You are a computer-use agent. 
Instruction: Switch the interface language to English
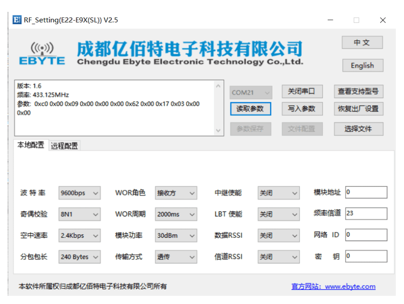pyautogui.click(x=362, y=65)
